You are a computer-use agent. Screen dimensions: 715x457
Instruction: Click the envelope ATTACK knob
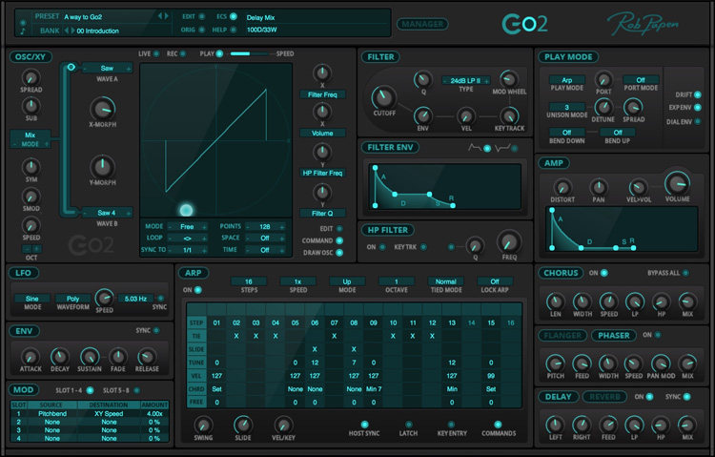[x=31, y=357]
